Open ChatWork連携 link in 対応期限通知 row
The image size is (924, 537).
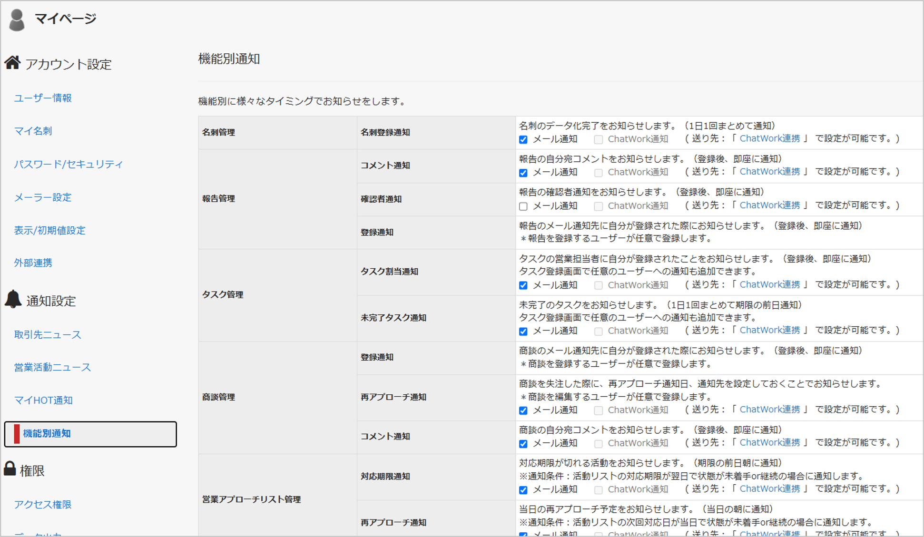pos(770,488)
